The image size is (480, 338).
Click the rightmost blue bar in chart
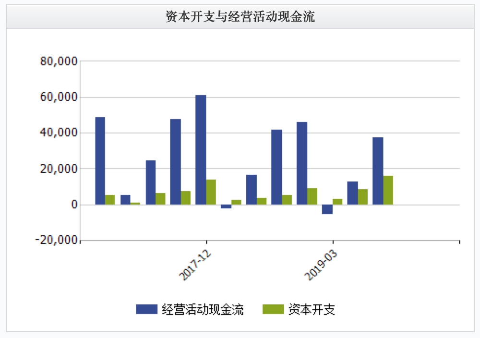tap(378, 171)
